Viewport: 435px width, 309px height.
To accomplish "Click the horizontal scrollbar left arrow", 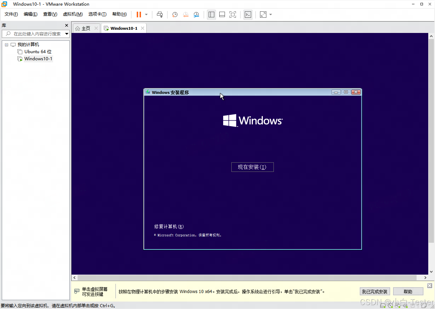I will [74, 278].
